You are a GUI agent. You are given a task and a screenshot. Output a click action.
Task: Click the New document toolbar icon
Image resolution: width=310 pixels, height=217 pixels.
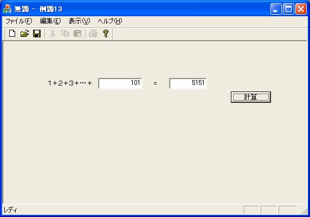(12, 34)
